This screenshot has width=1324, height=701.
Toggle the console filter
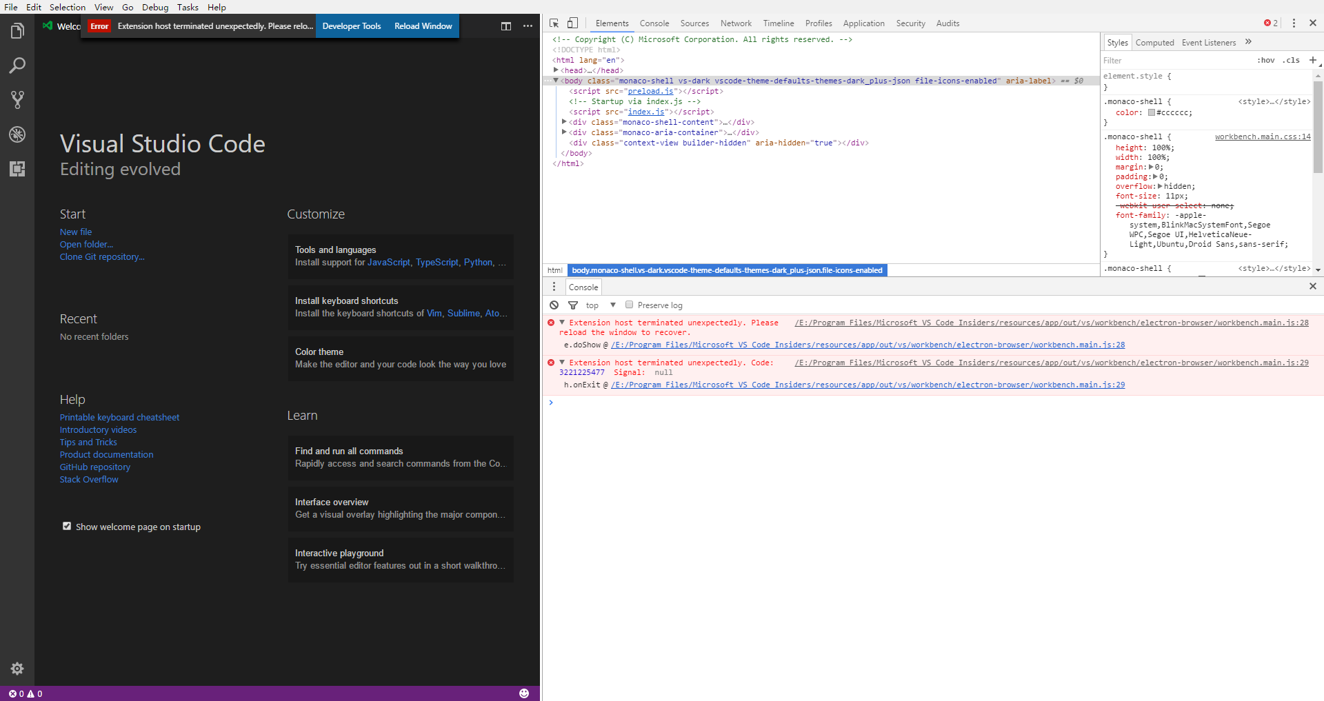(x=574, y=305)
